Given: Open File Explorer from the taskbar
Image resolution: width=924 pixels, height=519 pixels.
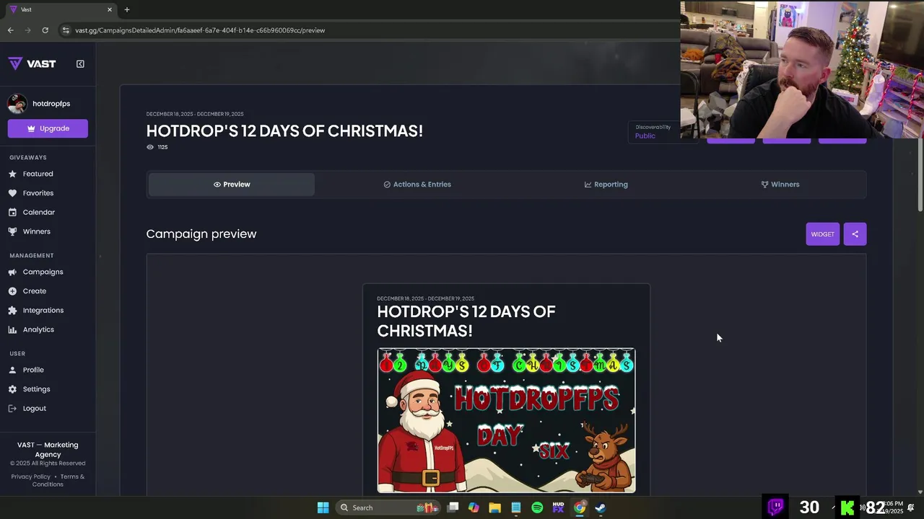Looking at the screenshot, I should point(494,507).
